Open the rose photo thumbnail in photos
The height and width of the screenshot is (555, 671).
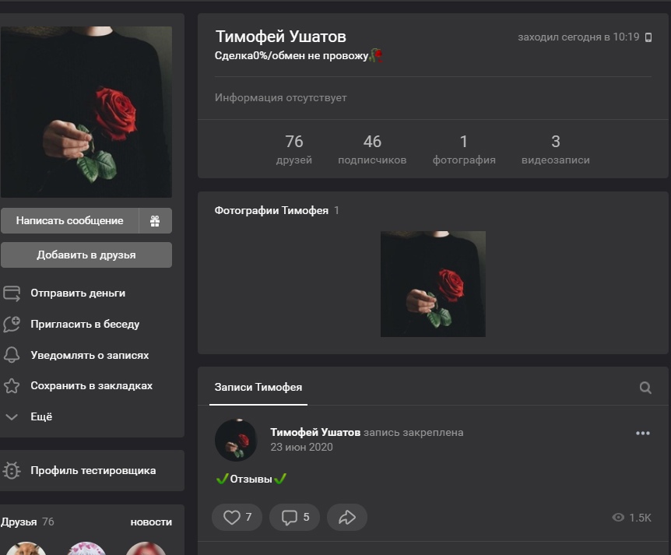pos(433,284)
